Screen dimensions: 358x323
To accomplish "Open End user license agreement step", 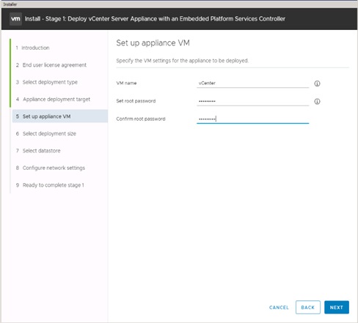I will (51, 65).
